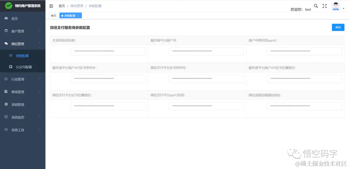The width and height of the screenshot is (349, 169).
Task: Click the 参数配置 grid icon
Action: pos(11,55)
